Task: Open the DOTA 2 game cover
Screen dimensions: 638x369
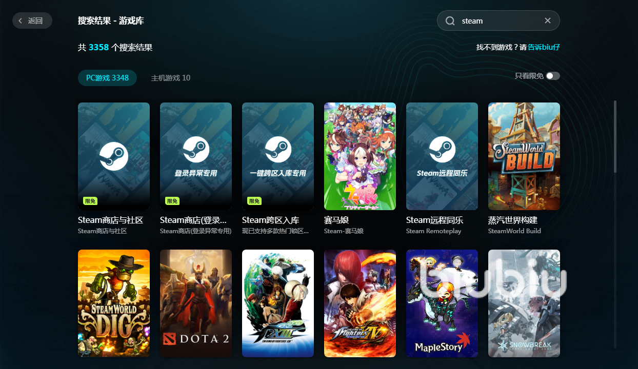Action: [196, 303]
